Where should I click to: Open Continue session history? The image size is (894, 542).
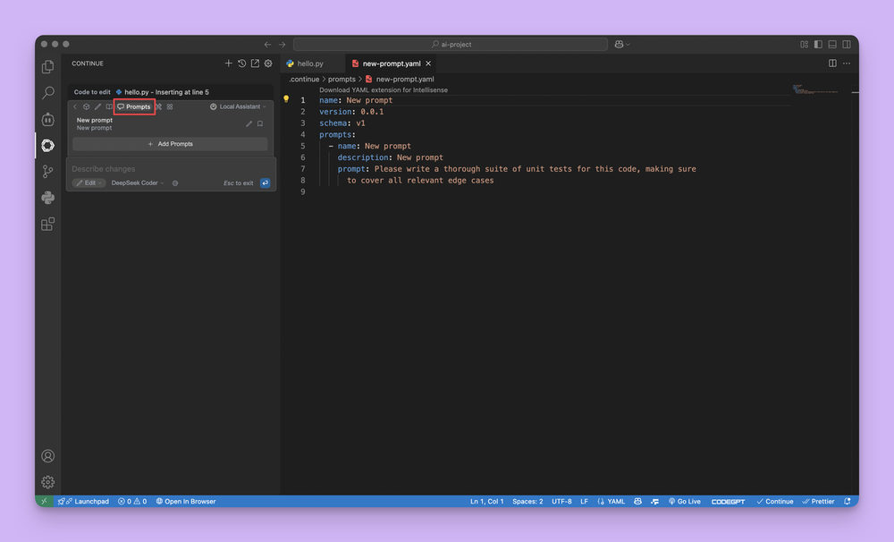coord(241,64)
